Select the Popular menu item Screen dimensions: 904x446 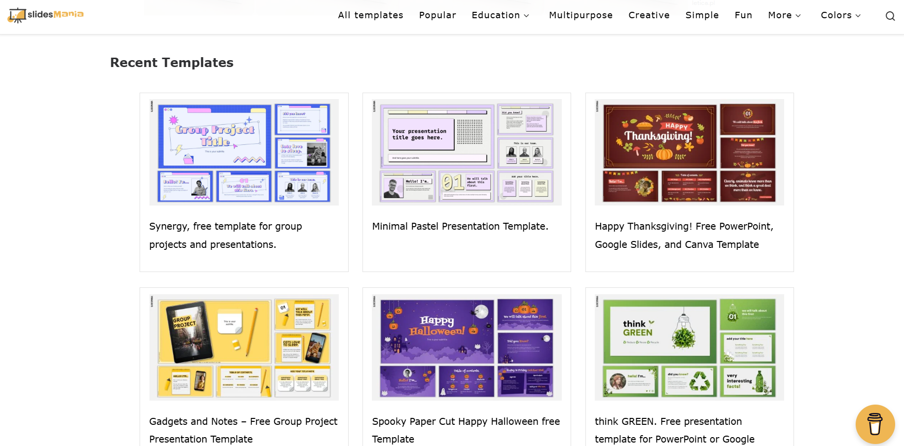coord(437,15)
